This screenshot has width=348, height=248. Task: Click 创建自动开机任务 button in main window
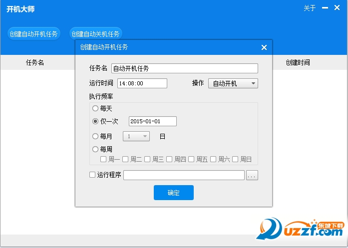click(34, 34)
